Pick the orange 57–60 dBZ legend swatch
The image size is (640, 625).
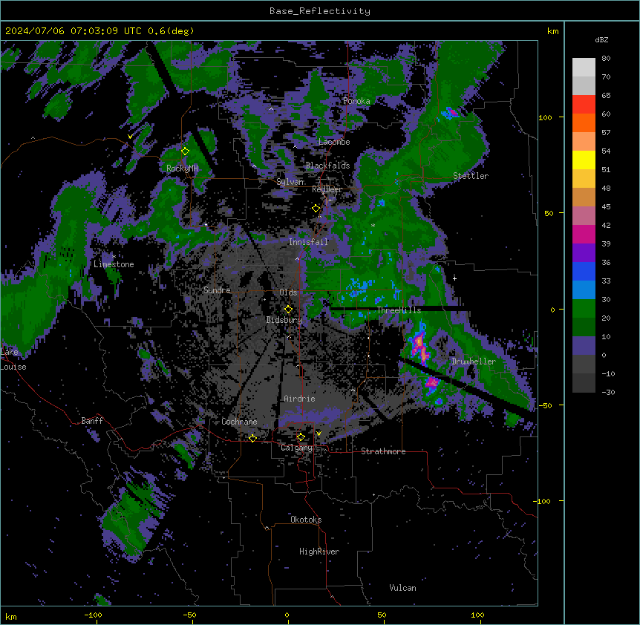point(584,122)
